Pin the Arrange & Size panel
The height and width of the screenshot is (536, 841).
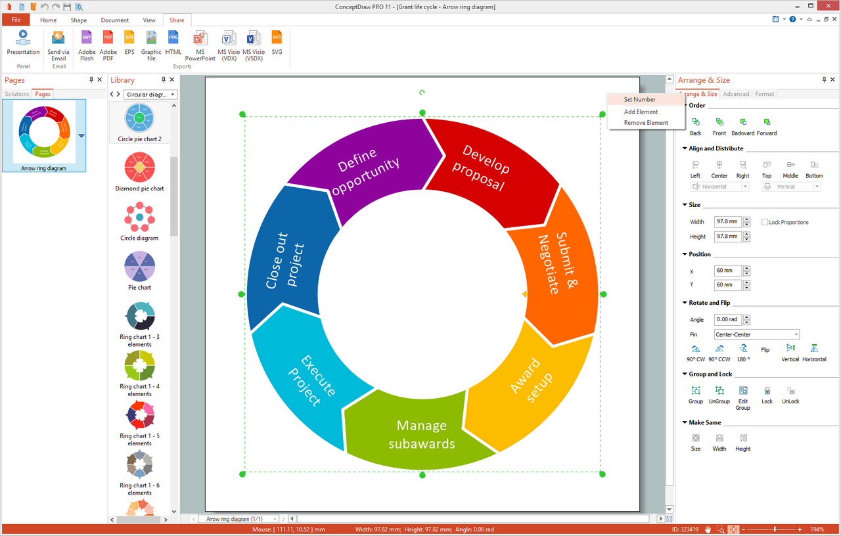coord(824,80)
